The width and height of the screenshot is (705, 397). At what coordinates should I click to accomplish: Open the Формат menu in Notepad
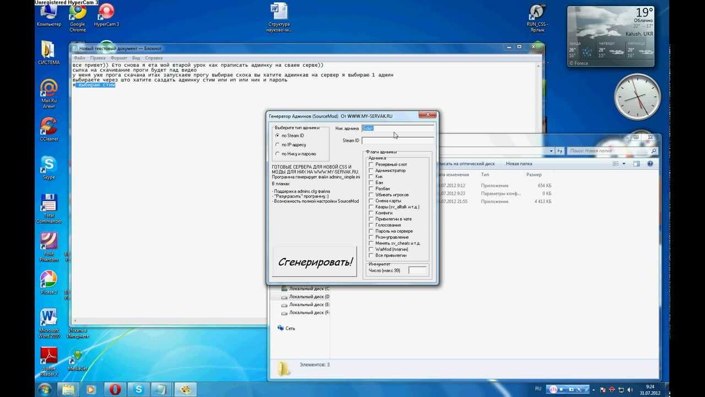coord(118,57)
